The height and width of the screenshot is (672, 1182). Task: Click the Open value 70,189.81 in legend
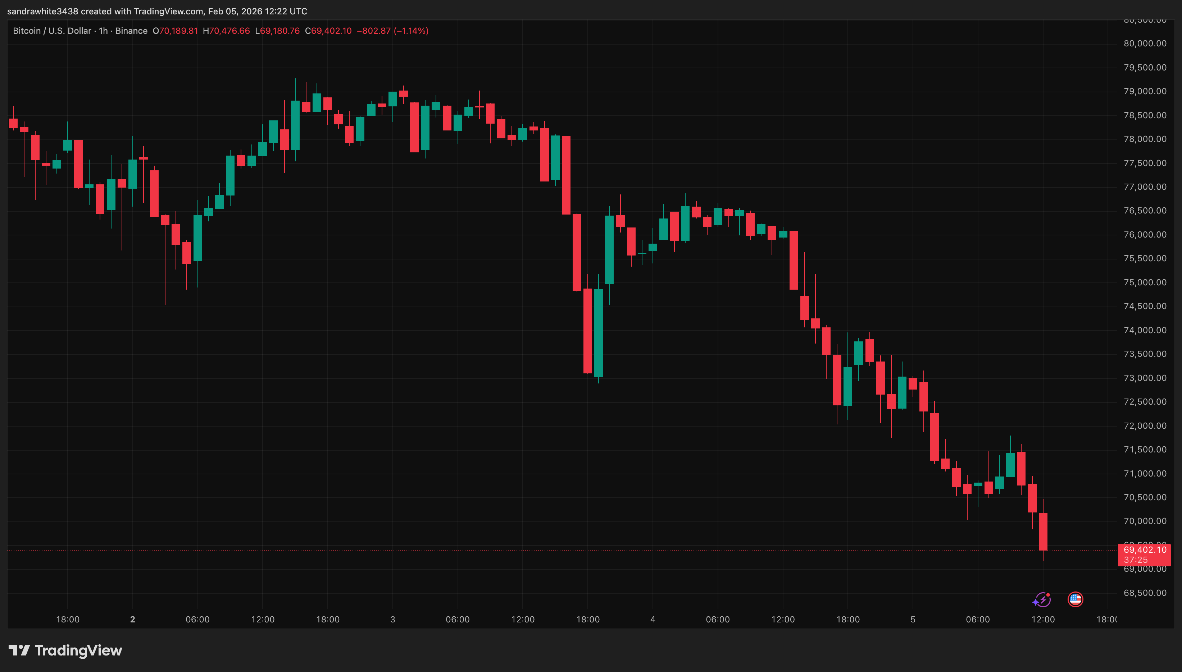[x=178, y=31]
